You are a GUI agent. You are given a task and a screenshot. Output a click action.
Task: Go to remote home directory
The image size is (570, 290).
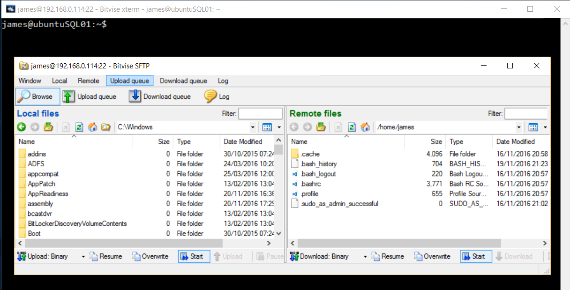pyautogui.click(x=365, y=127)
